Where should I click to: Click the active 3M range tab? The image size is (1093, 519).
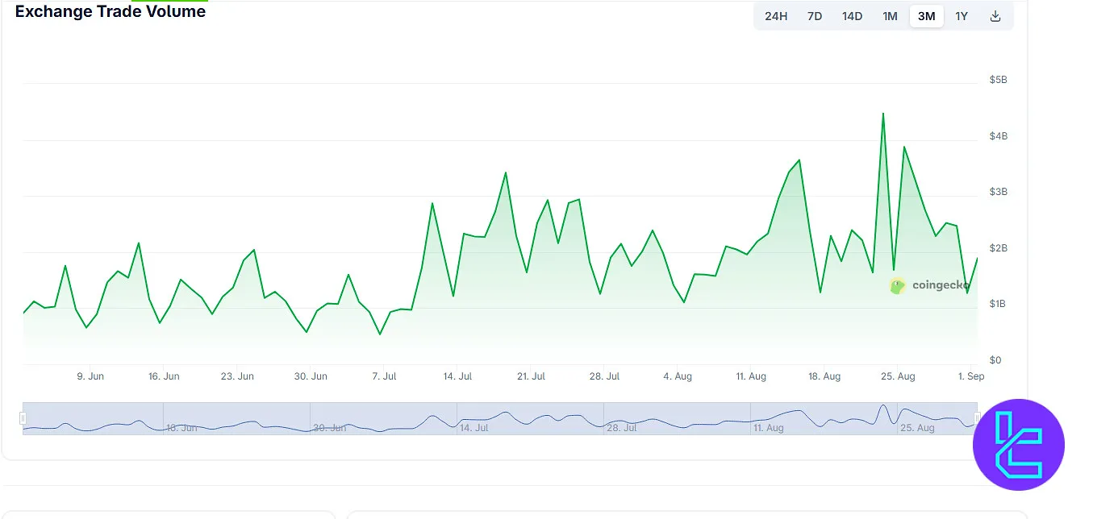pyautogui.click(x=926, y=16)
